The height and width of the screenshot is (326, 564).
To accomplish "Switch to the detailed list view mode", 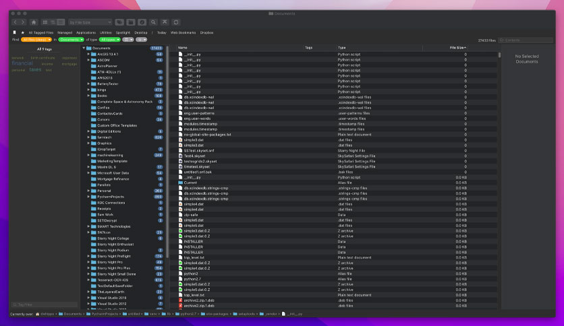I will tap(61, 22).
